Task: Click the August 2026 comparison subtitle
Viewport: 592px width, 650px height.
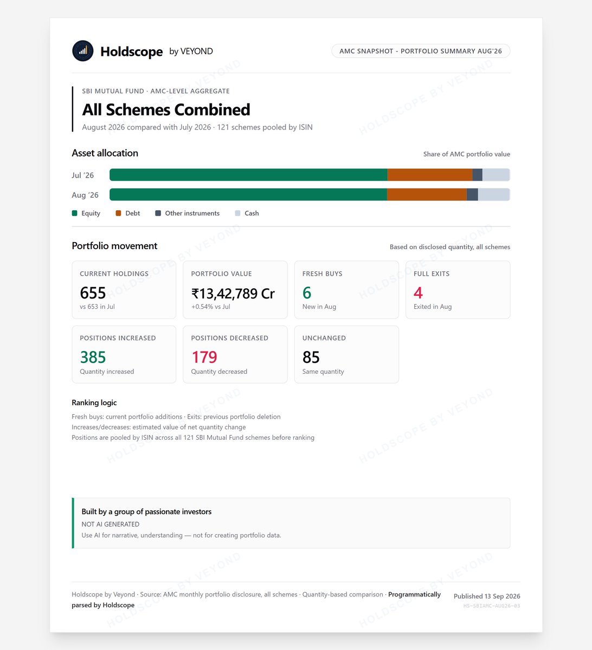Action: pyautogui.click(x=197, y=127)
